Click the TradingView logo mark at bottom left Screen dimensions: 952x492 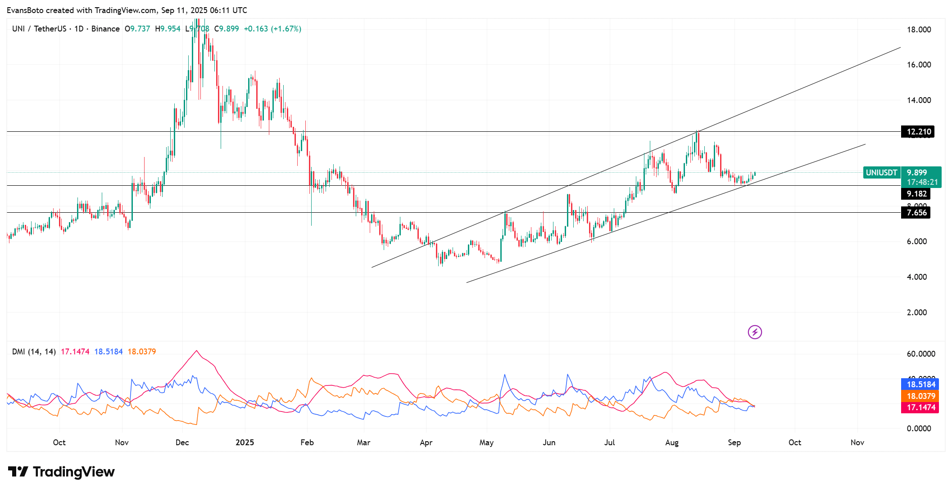tap(18, 472)
